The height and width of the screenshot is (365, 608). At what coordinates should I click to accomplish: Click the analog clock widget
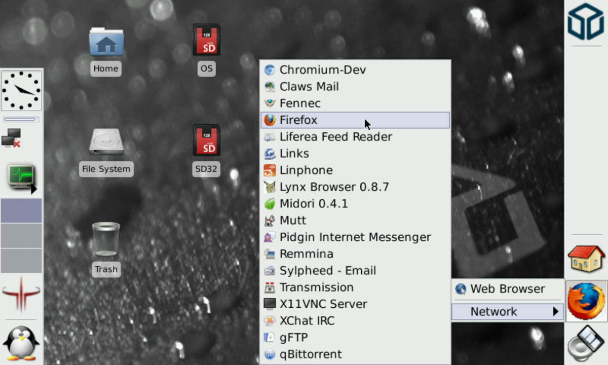pos(21,90)
